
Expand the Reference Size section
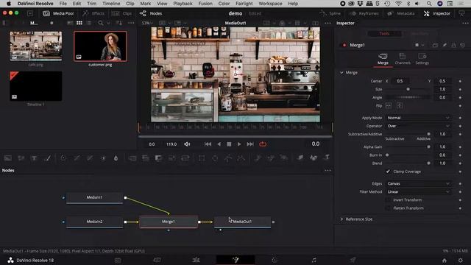[341, 219]
